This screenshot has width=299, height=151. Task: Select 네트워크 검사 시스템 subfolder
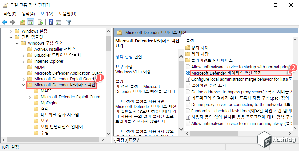point(60,115)
